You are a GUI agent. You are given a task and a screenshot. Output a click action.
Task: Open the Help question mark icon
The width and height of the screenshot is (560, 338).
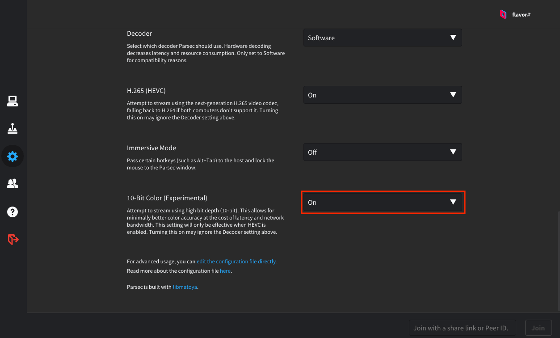(13, 211)
